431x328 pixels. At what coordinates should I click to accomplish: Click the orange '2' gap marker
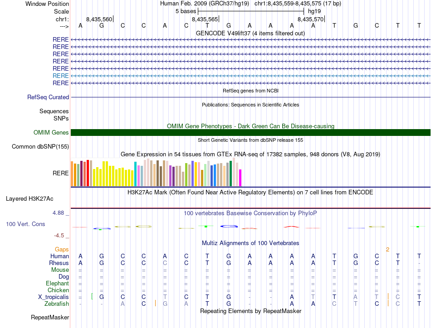click(387, 249)
